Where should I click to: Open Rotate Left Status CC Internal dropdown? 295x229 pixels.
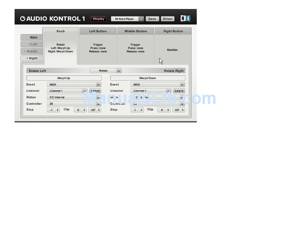point(74,97)
